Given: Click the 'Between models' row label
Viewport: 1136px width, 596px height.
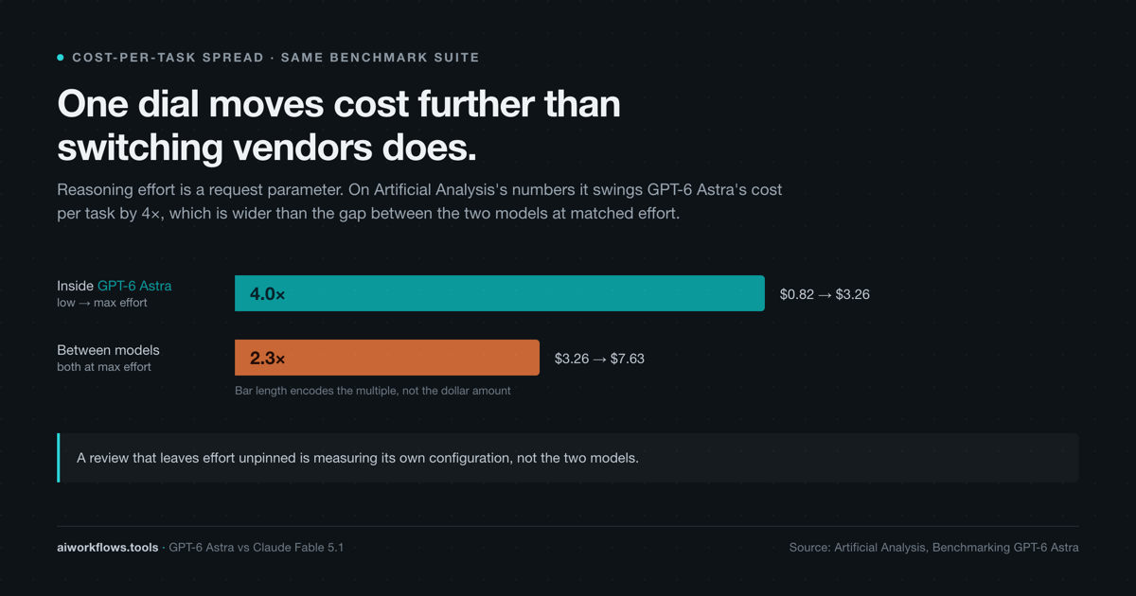Looking at the screenshot, I should (x=108, y=350).
